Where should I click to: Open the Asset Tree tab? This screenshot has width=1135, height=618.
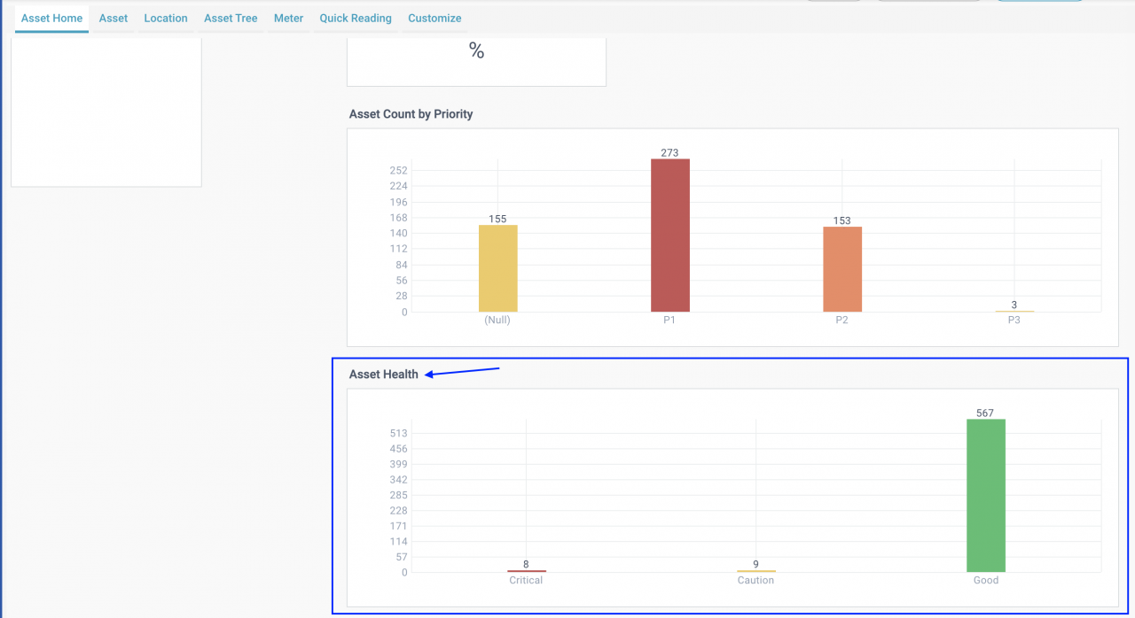pyautogui.click(x=231, y=18)
